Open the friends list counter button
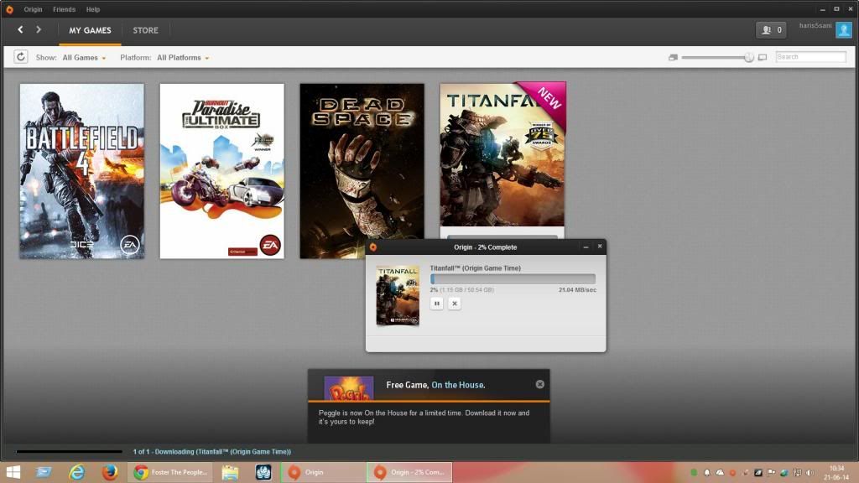The height and width of the screenshot is (483, 859). (772, 30)
